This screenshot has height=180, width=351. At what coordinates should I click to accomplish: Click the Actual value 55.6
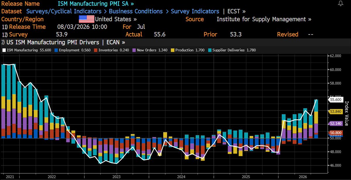pyautogui.click(x=160, y=34)
